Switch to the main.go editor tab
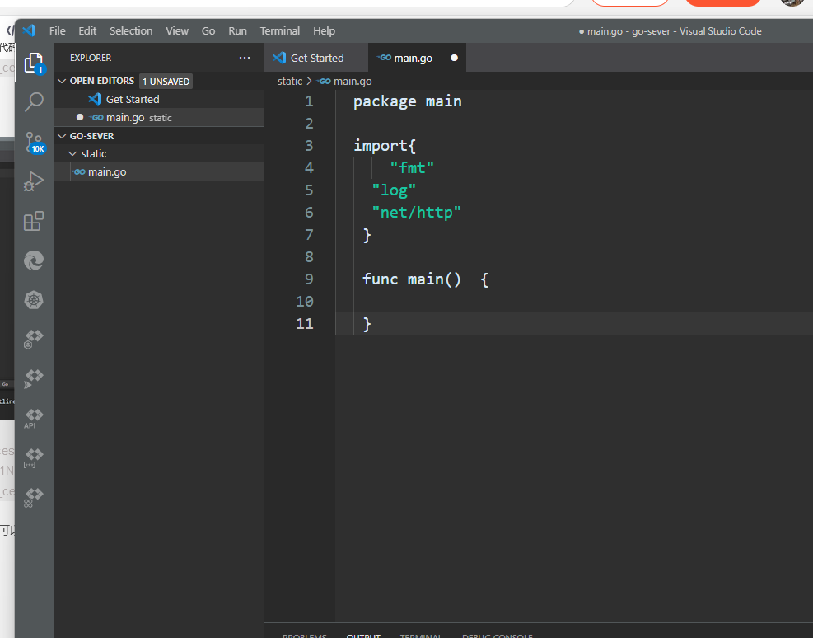This screenshot has width=813, height=638. click(417, 58)
